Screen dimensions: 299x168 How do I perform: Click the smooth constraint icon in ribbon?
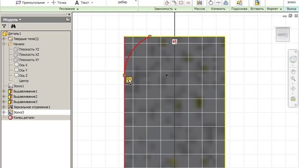[x=174, y=3]
